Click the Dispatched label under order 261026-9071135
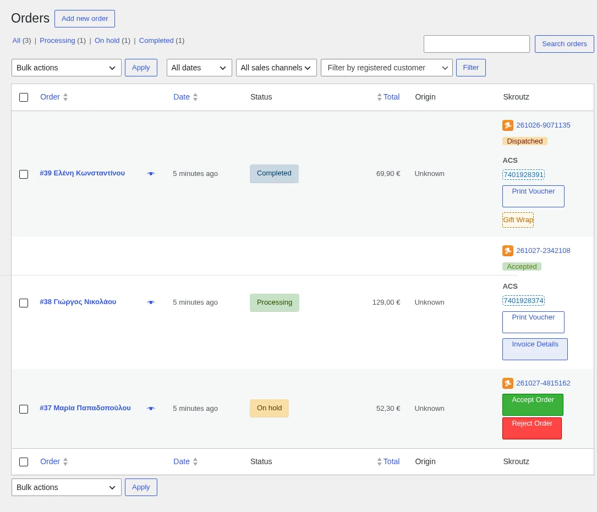This screenshot has width=597, height=512. 525,141
